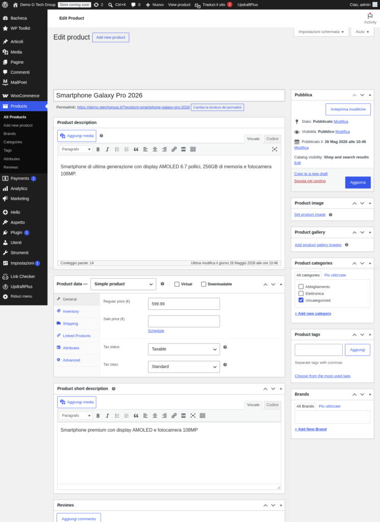Collapse the Product tags panel
Screen dimensions: 380x522
point(370,334)
